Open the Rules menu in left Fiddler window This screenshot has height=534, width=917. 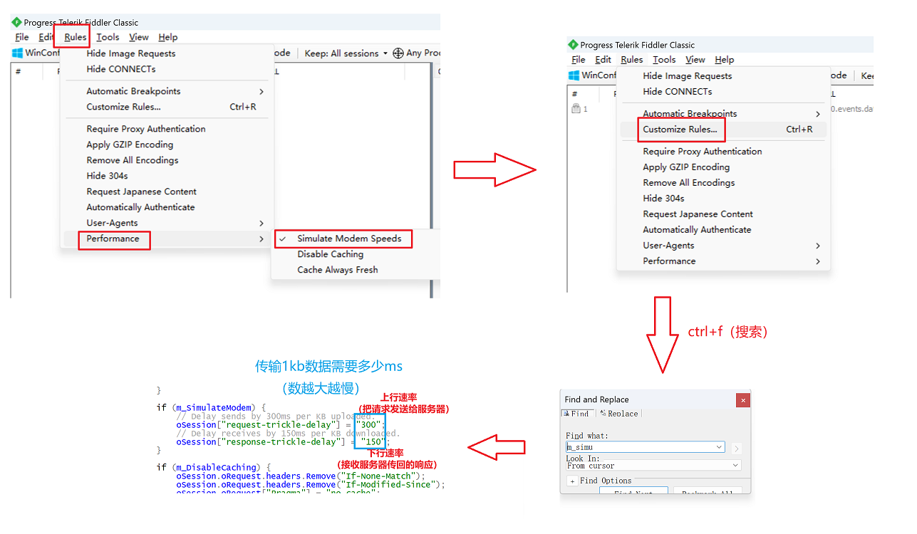pyautogui.click(x=75, y=37)
